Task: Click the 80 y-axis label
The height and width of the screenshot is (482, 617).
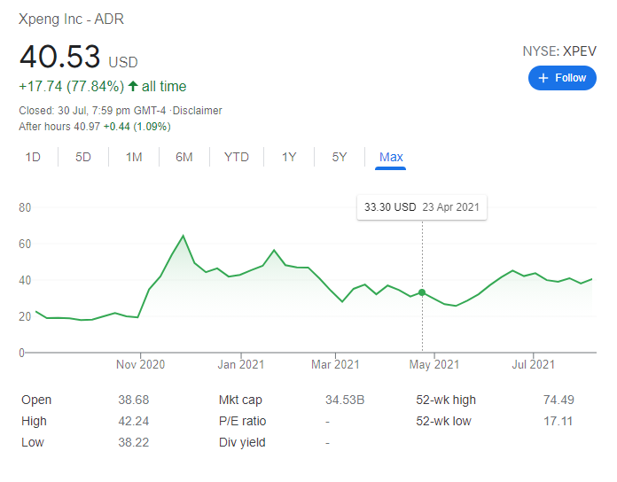Action: click(25, 207)
